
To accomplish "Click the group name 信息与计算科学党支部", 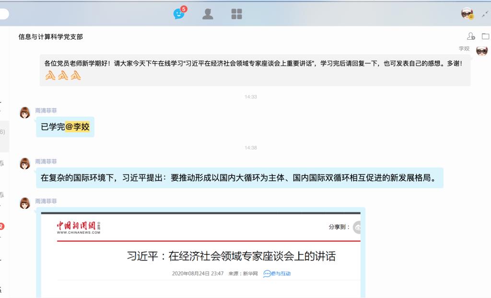I will (x=50, y=37).
